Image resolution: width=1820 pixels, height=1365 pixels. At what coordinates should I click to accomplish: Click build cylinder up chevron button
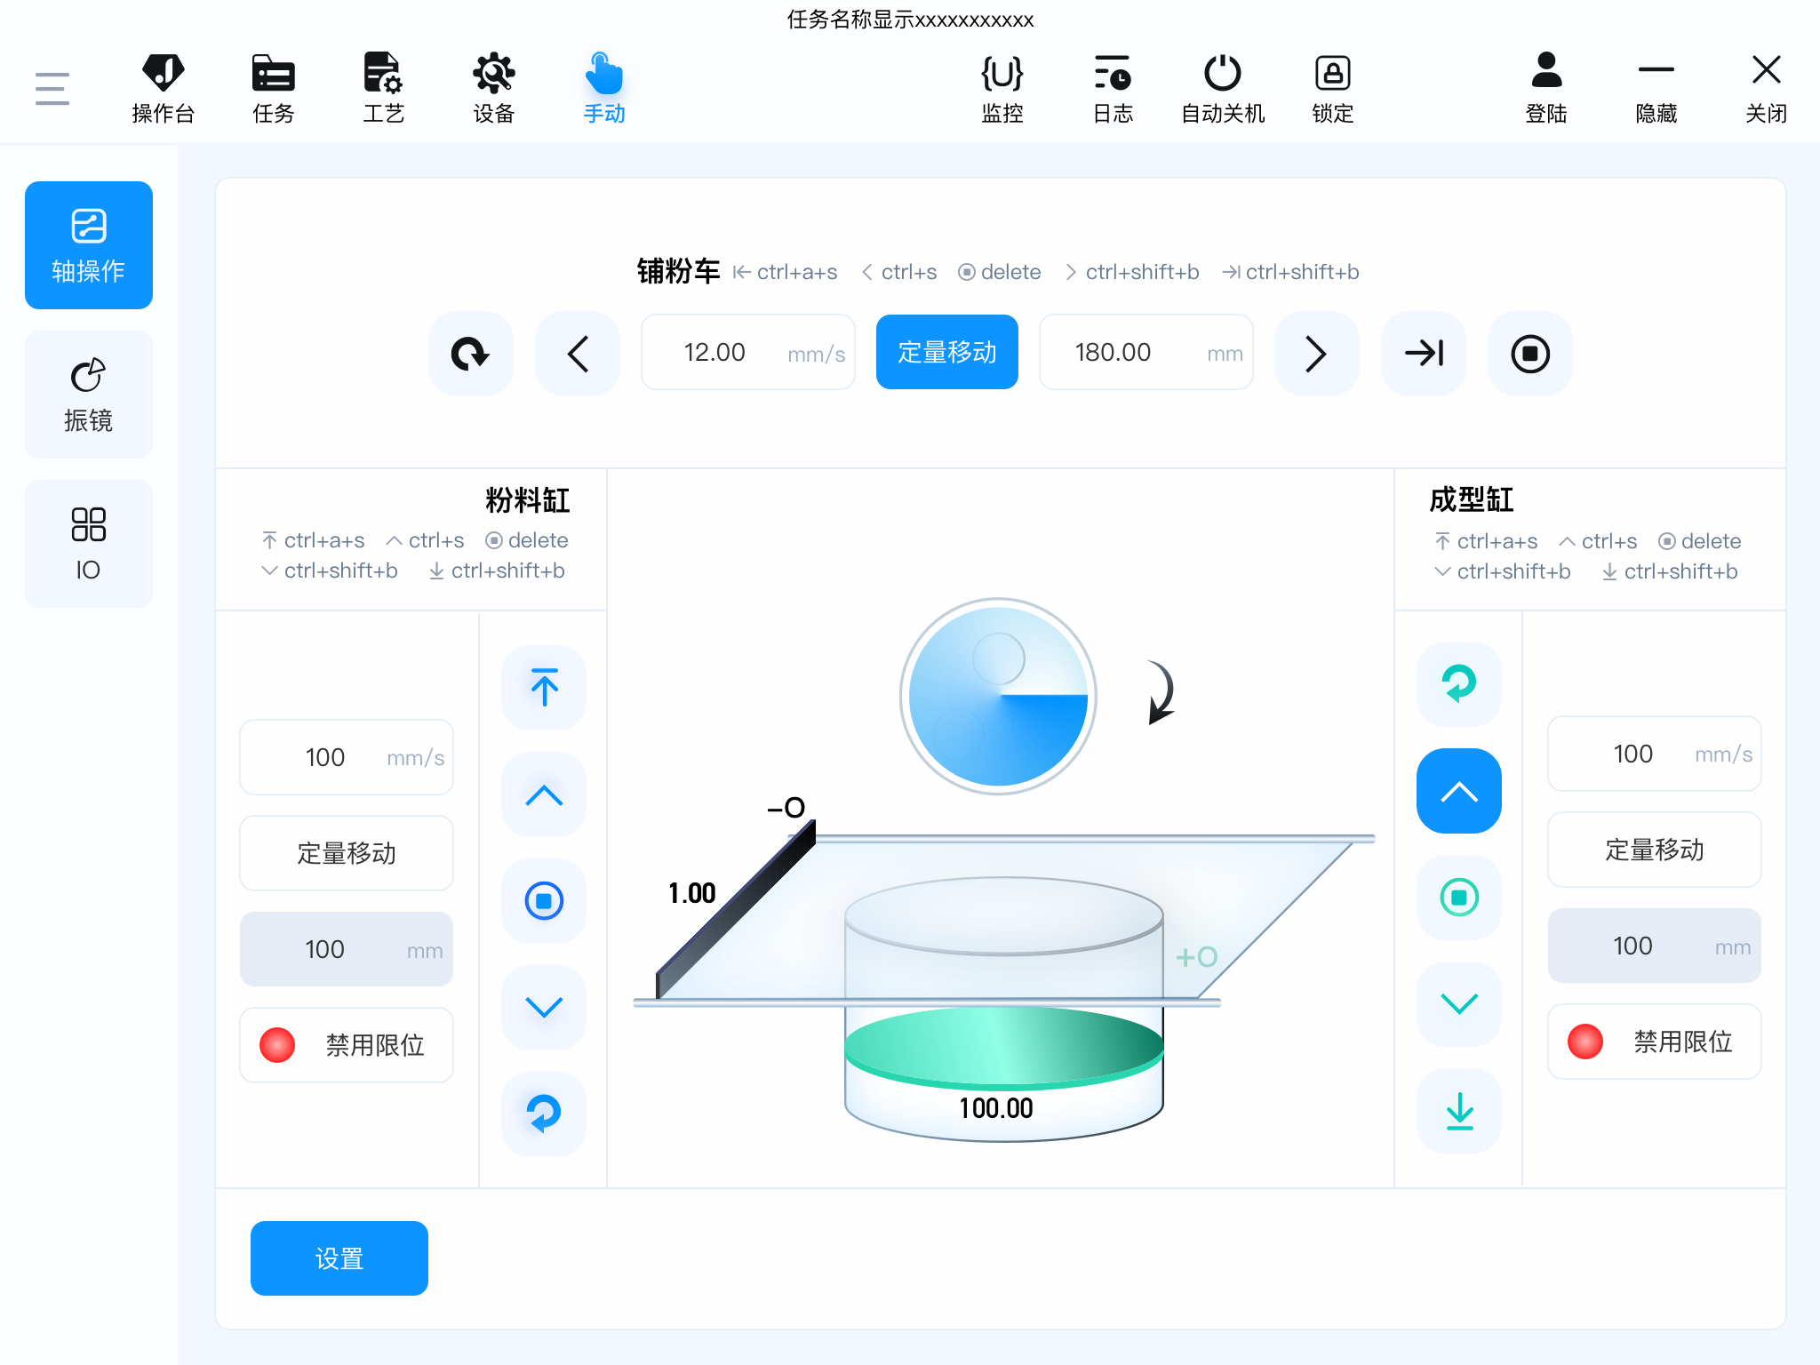pyautogui.click(x=1459, y=791)
